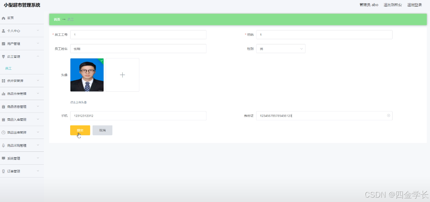Click the 小型超市管理系统 title
The height and width of the screenshot is (202, 430).
coord(22,5)
